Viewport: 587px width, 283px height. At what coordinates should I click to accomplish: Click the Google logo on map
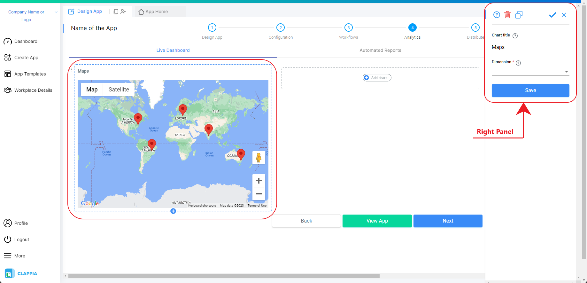tap(90, 203)
